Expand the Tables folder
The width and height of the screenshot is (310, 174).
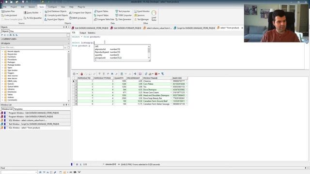2,95
